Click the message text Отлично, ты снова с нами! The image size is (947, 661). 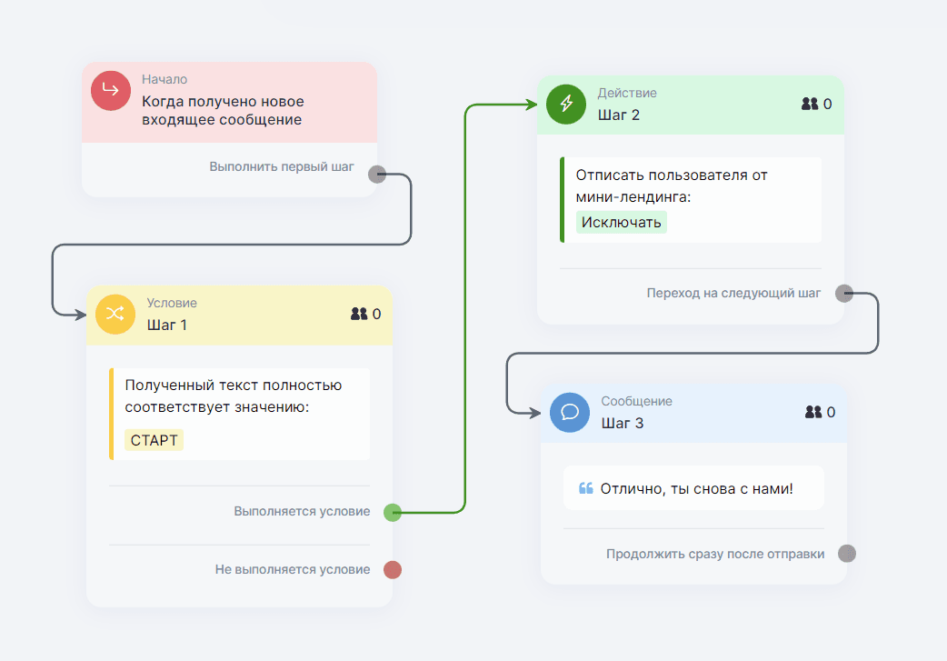click(696, 488)
